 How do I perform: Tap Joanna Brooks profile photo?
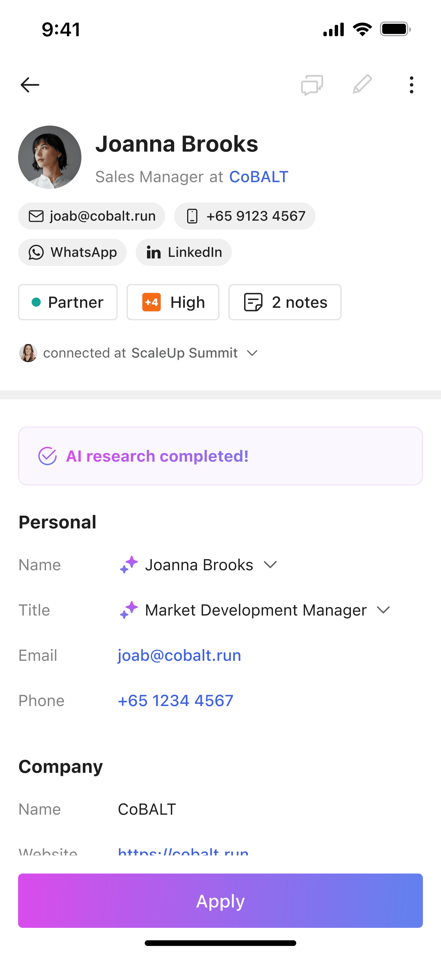coord(50,157)
